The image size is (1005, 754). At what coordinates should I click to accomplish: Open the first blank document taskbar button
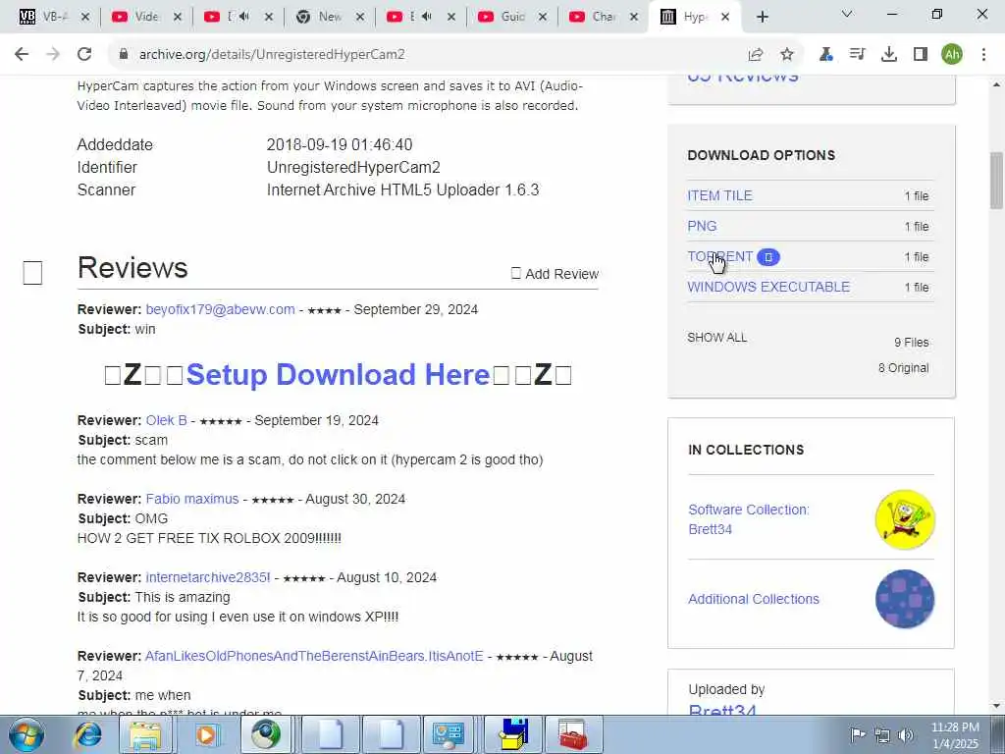tap(331, 734)
